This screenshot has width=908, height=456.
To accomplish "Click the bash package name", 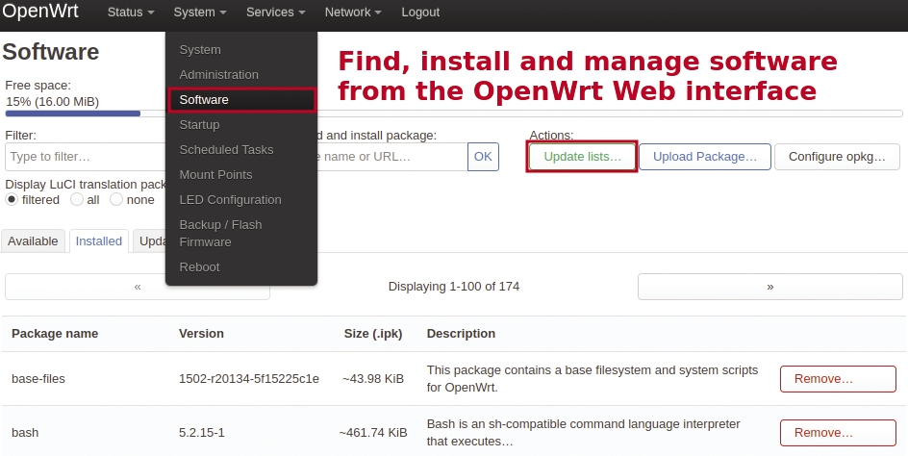I will click(x=25, y=432).
